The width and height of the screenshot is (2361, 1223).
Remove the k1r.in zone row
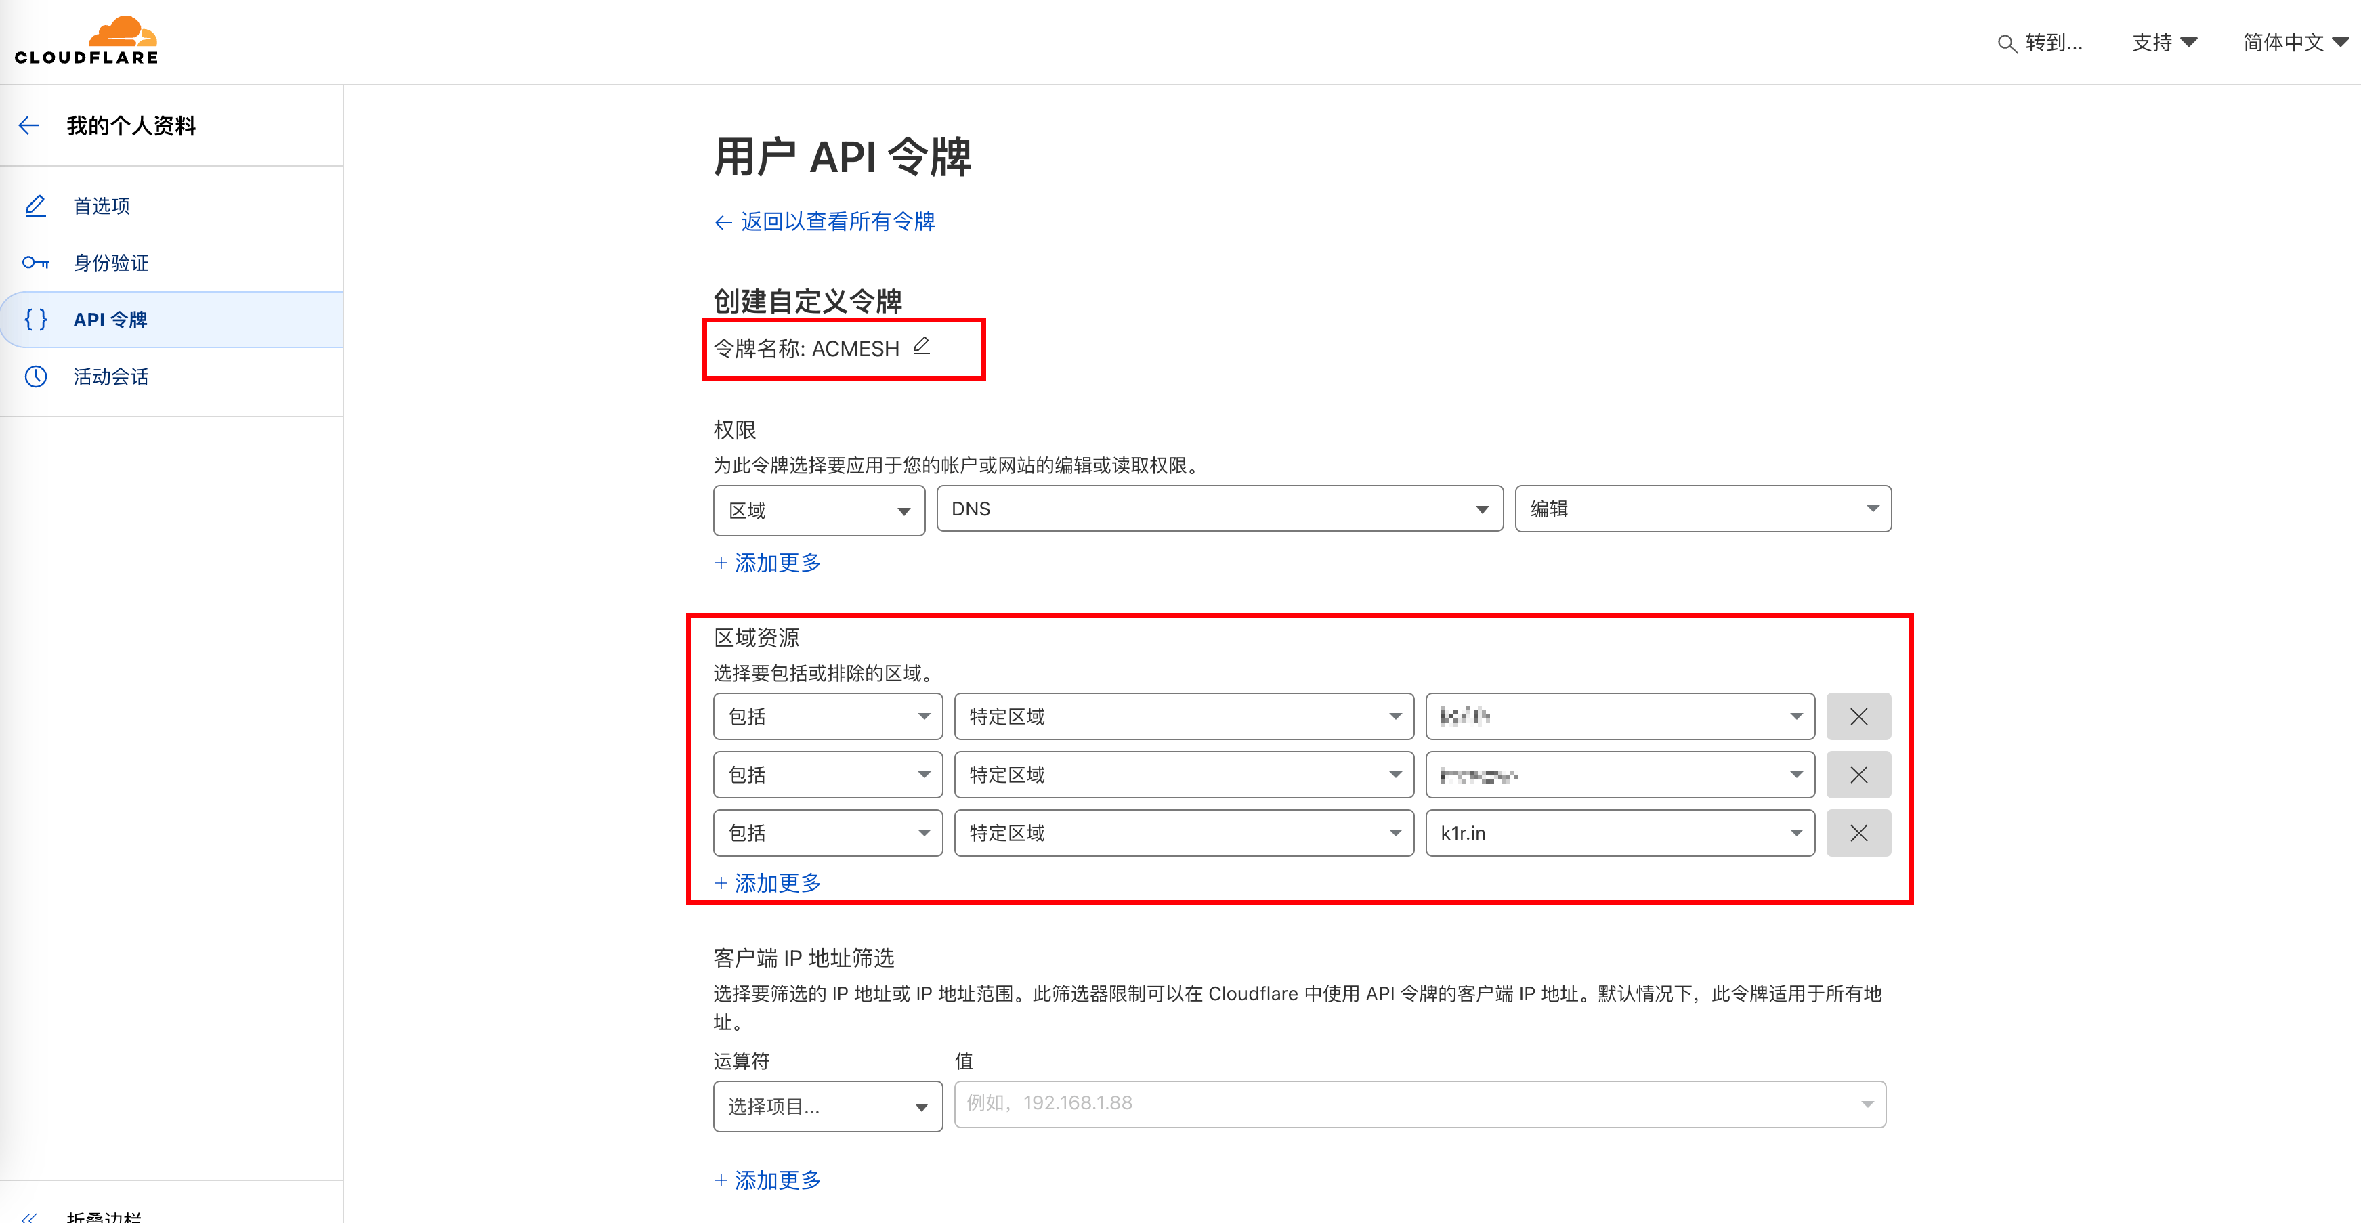[x=1858, y=833]
